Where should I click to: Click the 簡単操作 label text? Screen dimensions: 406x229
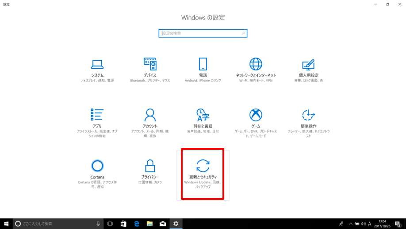coord(308,126)
